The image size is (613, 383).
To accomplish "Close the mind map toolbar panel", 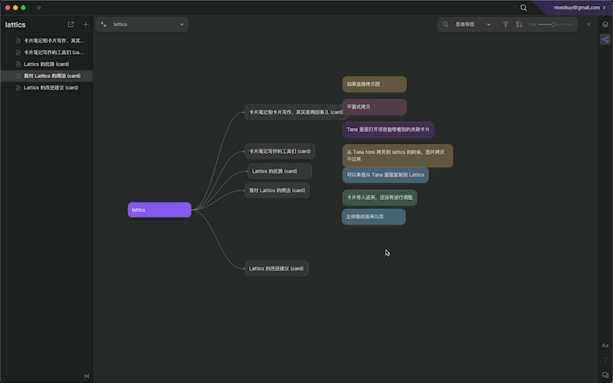I will coord(588,25).
